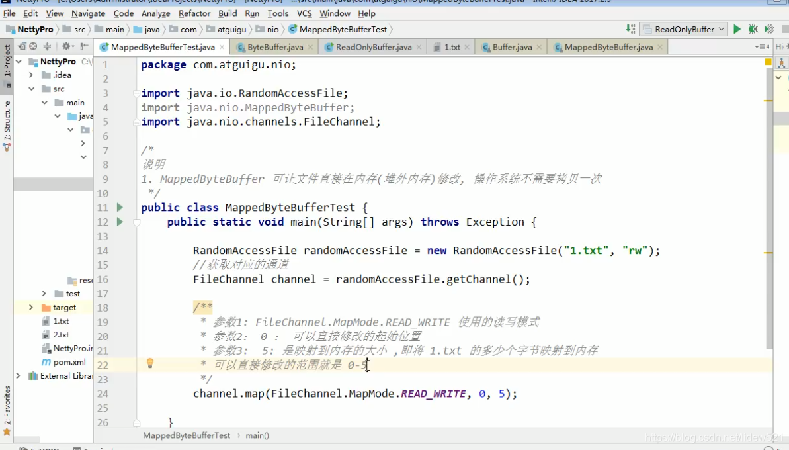
Task: Open the VCS menu
Action: pos(304,13)
